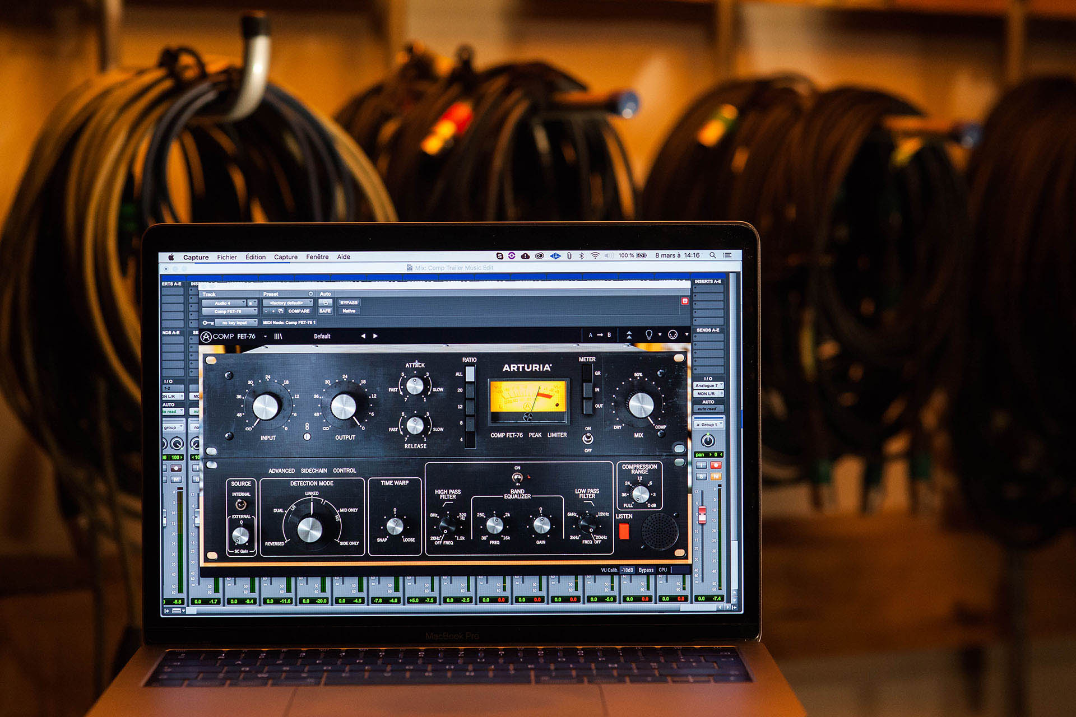This screenshot has height=717, width=1076.
Task: Click the lightbulb tutorial icon
Action: [x=648, y=334]
